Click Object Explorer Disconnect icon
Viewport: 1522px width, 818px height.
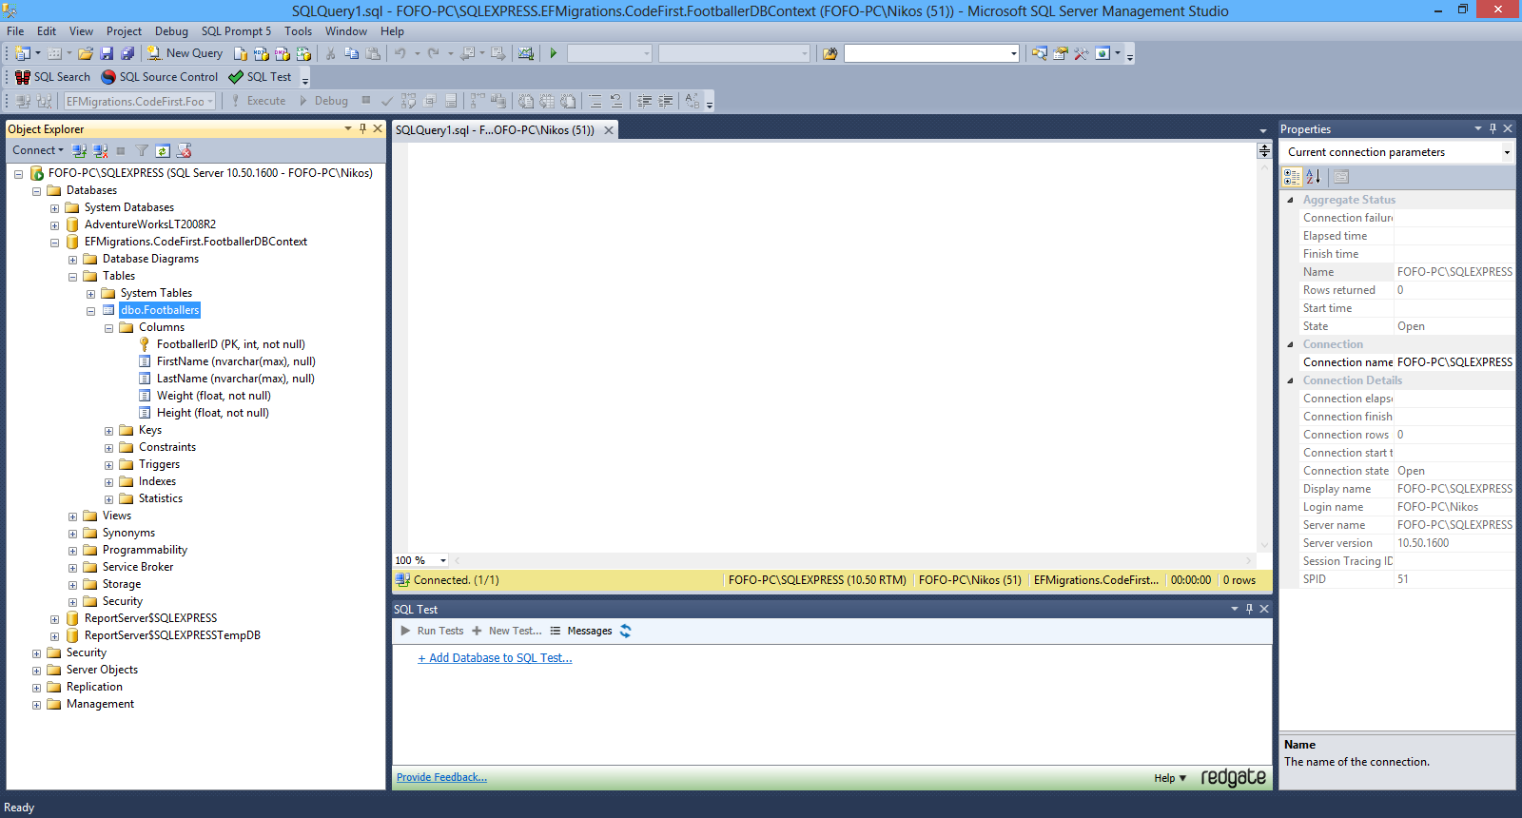100,150
